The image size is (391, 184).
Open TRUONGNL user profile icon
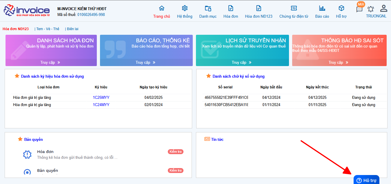tap(384, 8)
